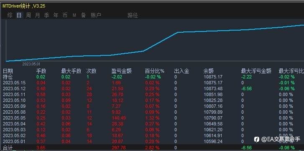Click the 日期 column header

8,71
